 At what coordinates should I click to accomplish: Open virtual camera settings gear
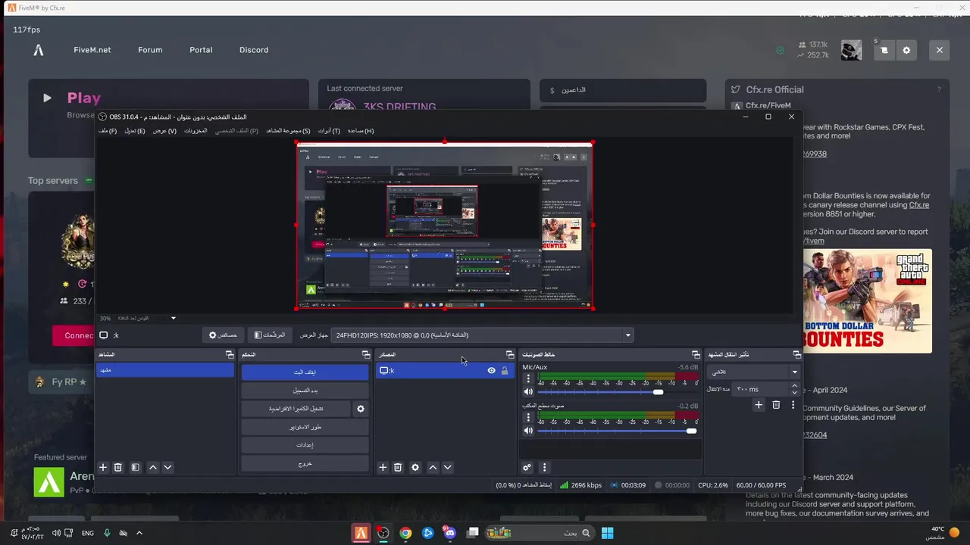[361, 409]
